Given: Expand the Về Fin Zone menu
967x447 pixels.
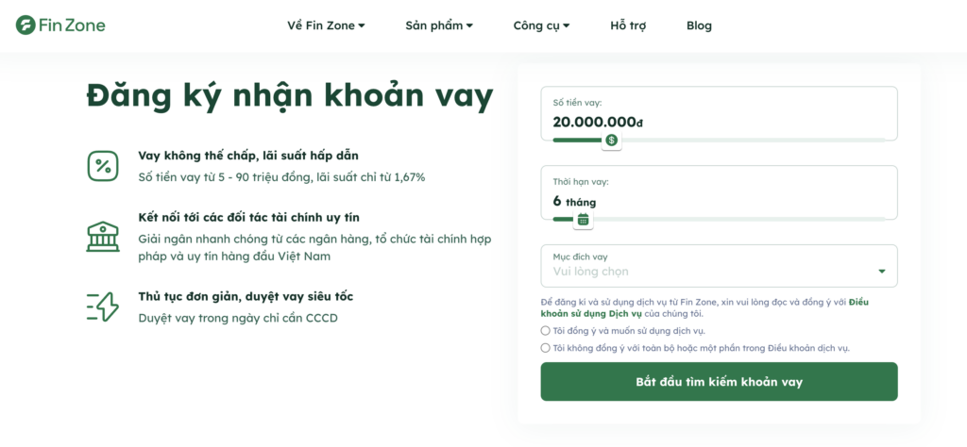Looking at the screenshot, I should (x=326, y=25).
